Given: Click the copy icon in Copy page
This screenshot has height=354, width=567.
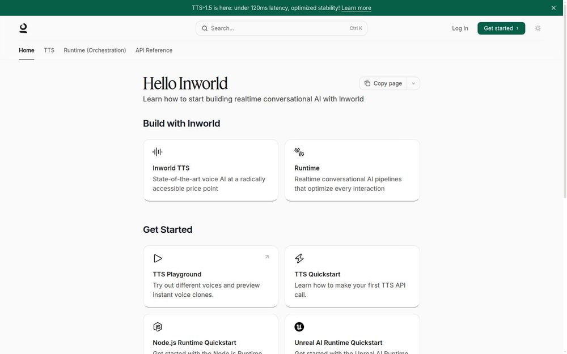Looking at the screenshot, I should pos(367,83).
